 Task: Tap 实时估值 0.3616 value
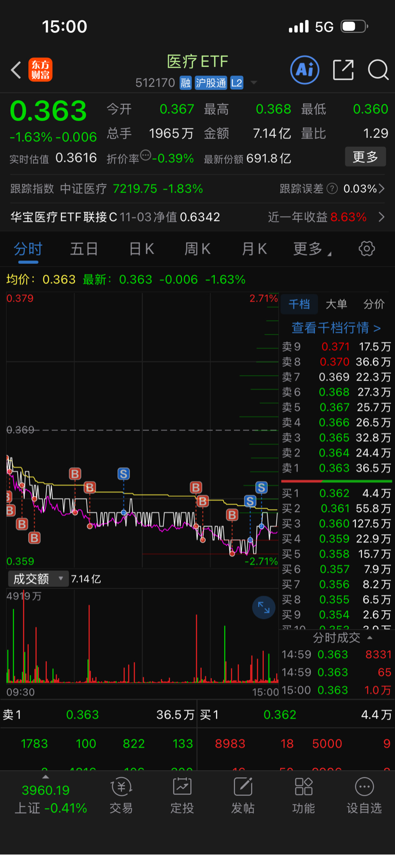pos(76,158)
